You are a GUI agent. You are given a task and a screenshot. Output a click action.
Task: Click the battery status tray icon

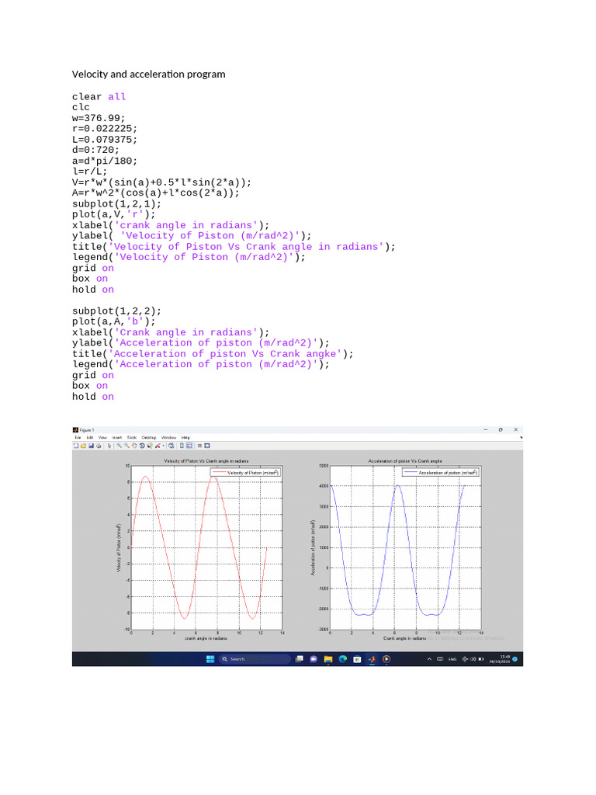[481, 659]
